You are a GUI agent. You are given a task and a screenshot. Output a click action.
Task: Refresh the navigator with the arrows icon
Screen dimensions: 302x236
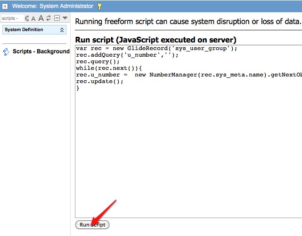pos(49,18)
